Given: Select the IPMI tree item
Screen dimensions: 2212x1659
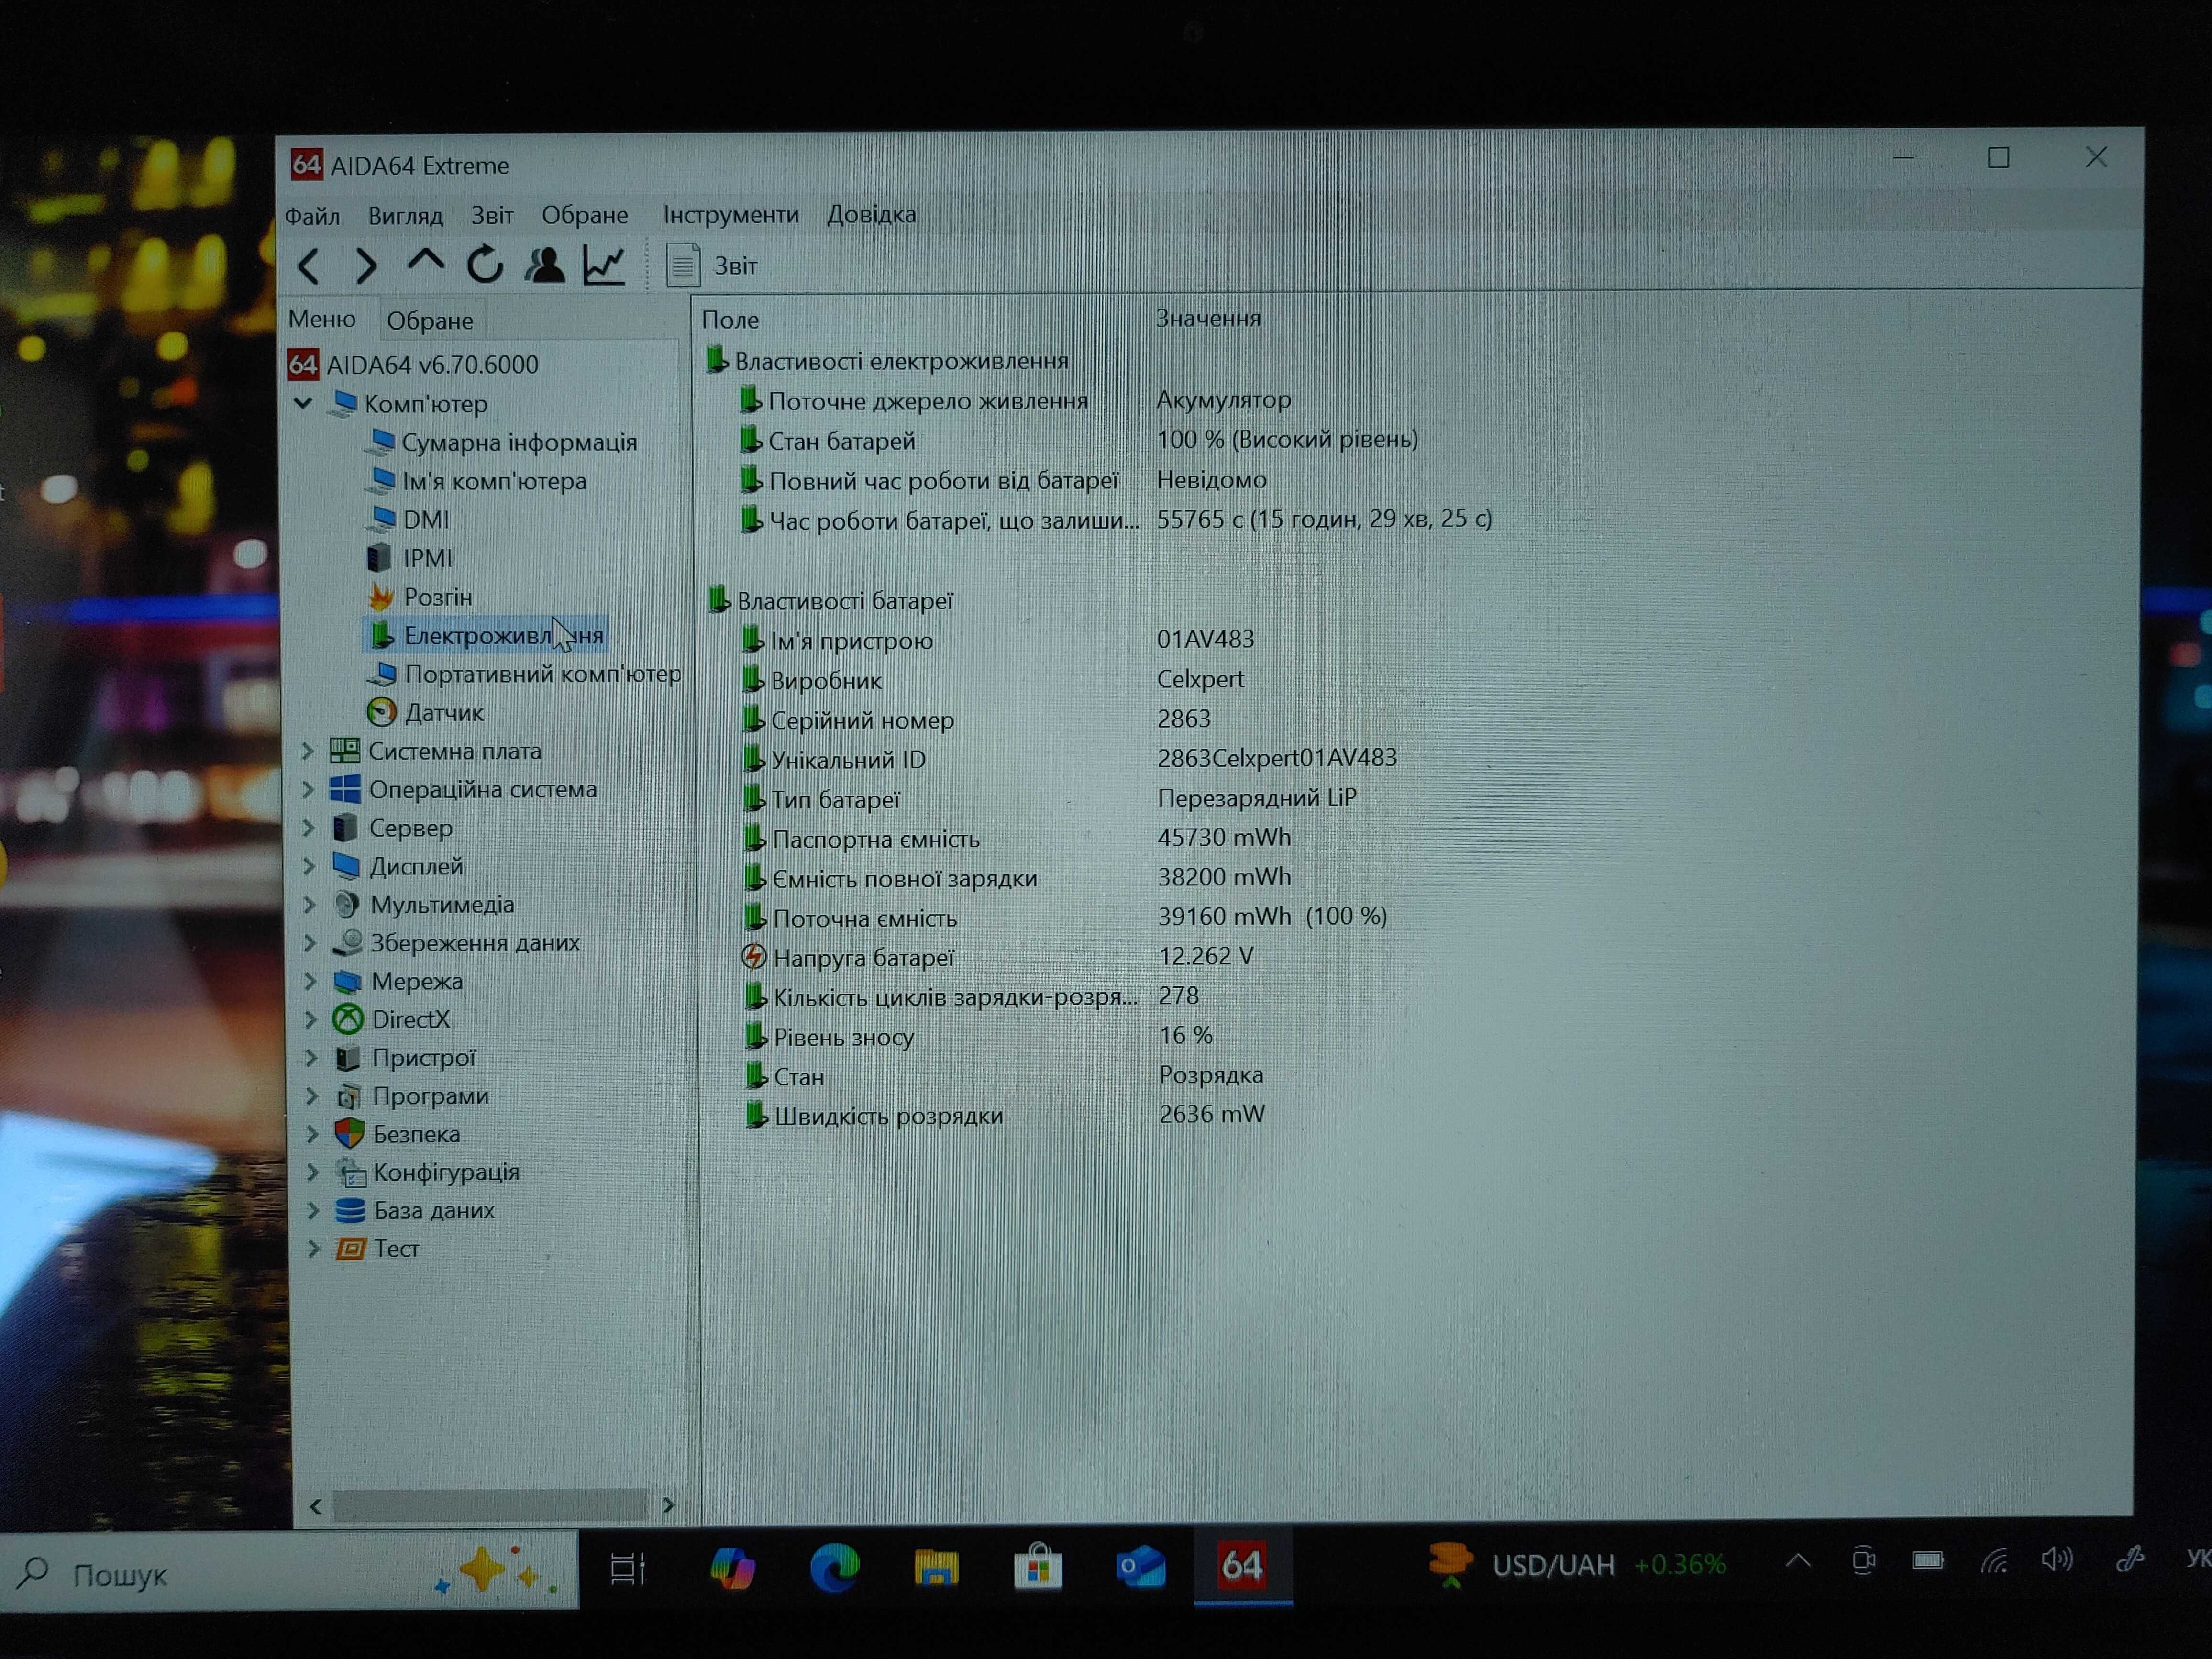Looking at the screenshot, I should coord(427,558).
